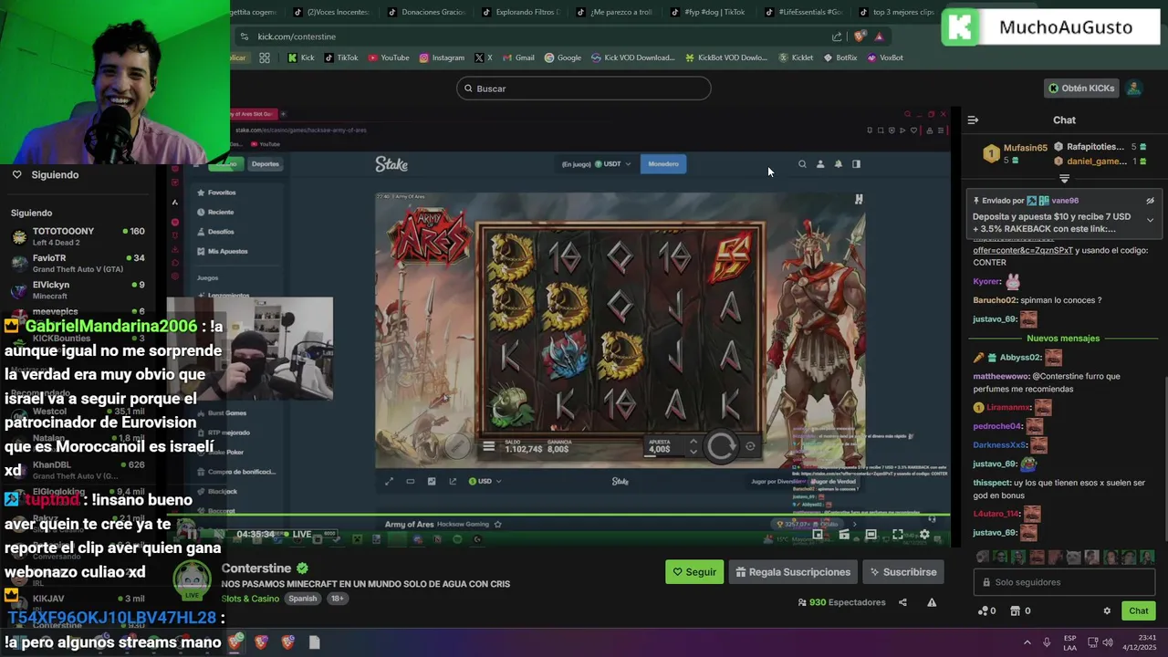Open the BotRix bookmark
Image resolution: width=1168 pixels, height=657 pixels.
839,57
